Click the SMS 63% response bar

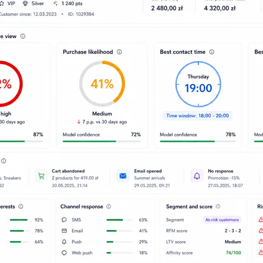(119, 220)
